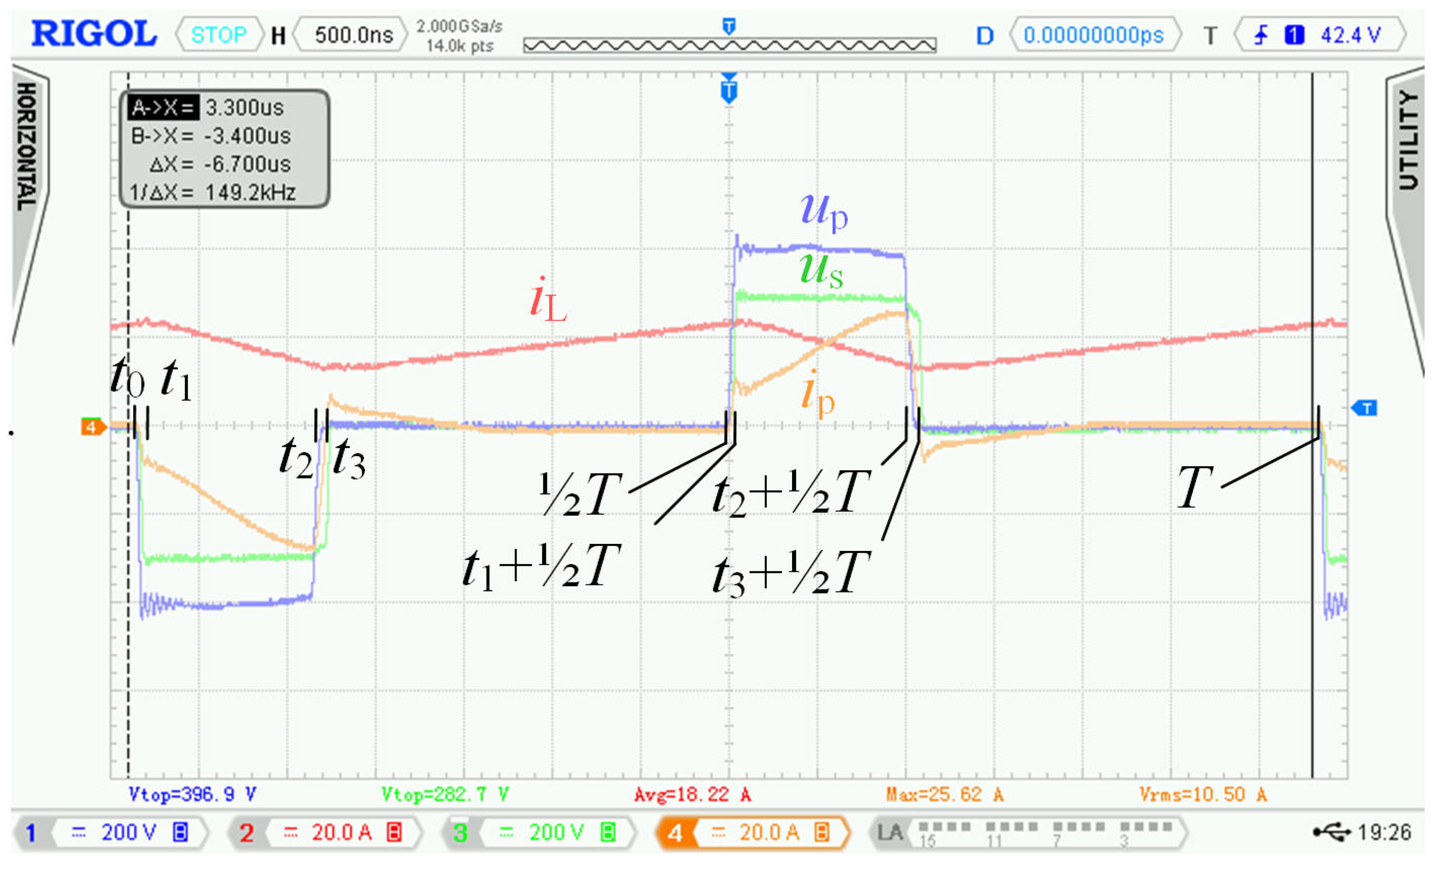Open the UTILITY side tab
This screenshot has height=872, width=1435.
tap(1408, 140)
